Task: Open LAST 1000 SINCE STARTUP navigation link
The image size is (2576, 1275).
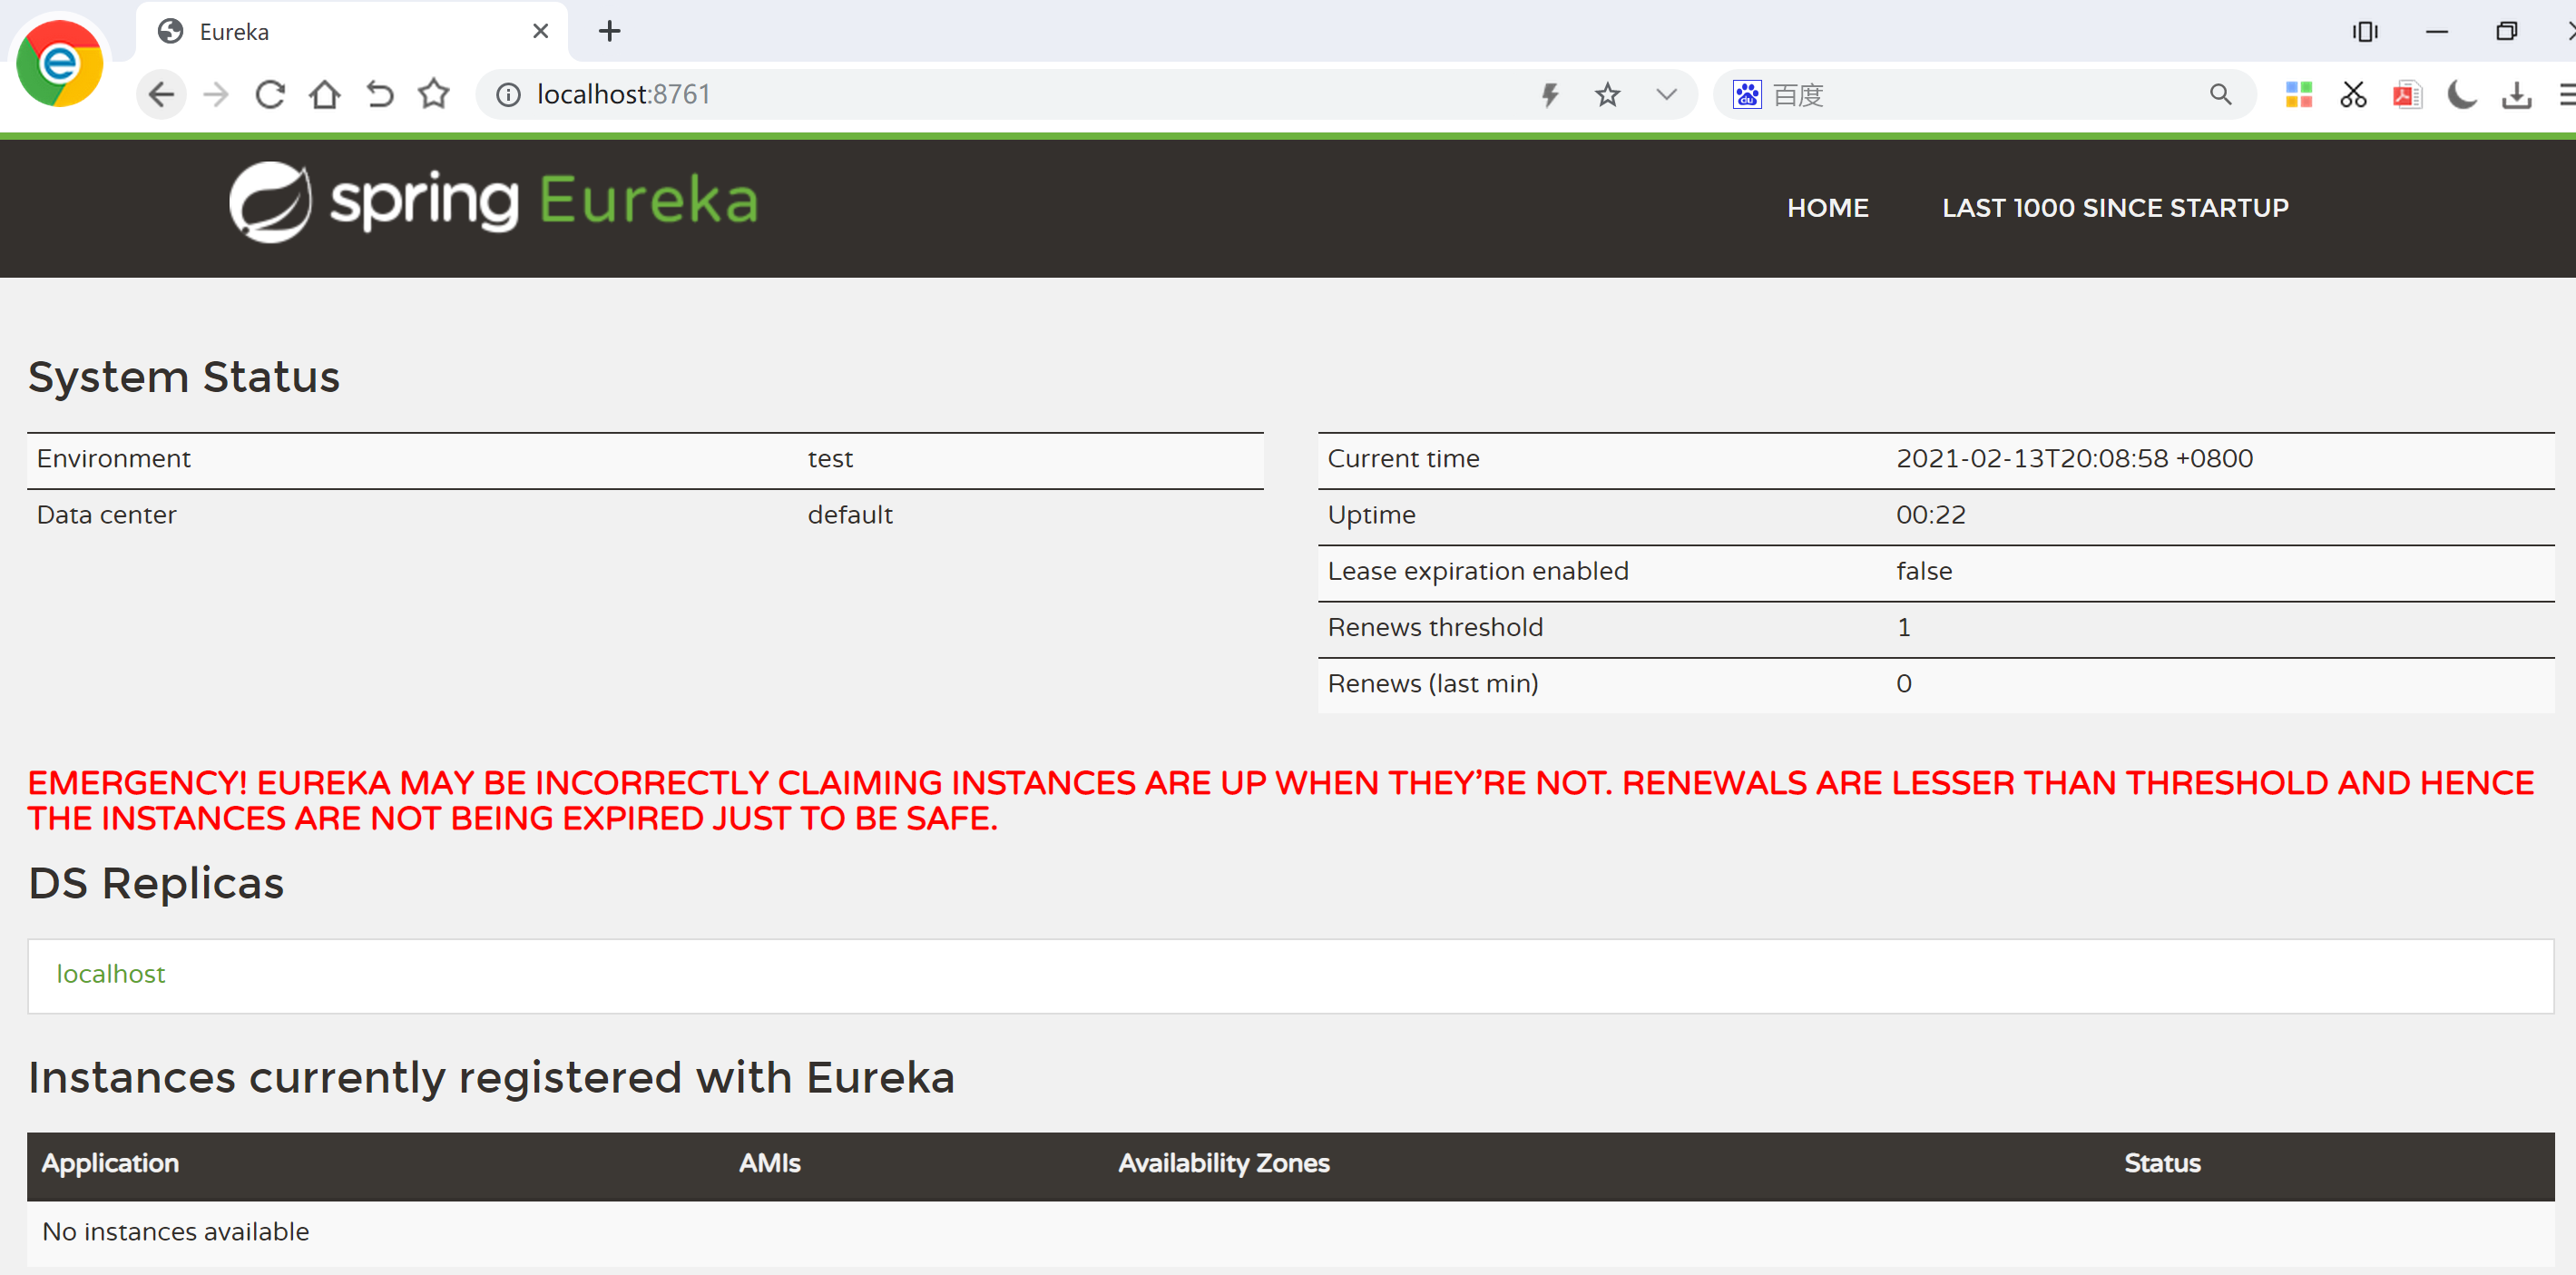Action: click(x=2114, y=208)
